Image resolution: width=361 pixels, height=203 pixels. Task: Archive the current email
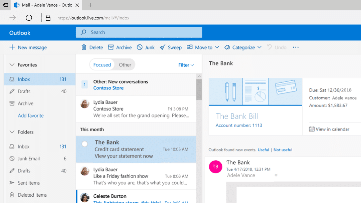tap(120, 47)
